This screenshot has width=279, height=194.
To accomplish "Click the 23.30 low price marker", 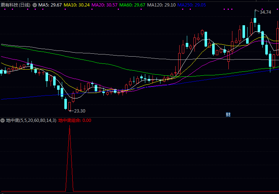I will tap(80, 111).
